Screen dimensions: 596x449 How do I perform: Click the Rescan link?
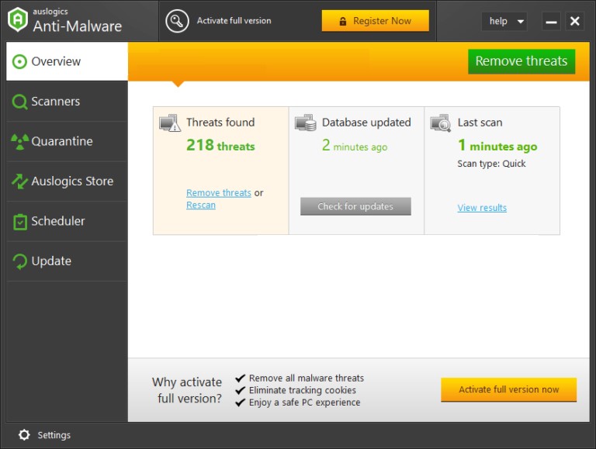[x=201, y=206]
